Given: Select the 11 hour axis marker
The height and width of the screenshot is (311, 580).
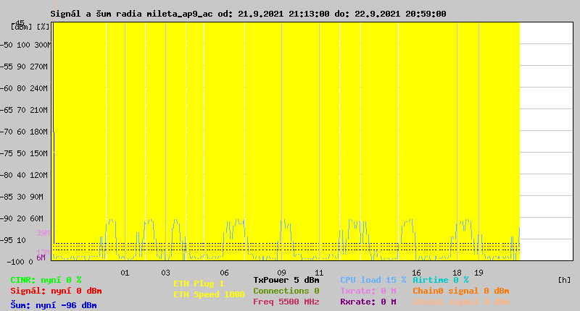Looking at the screenshot, I should click(319, 273).
